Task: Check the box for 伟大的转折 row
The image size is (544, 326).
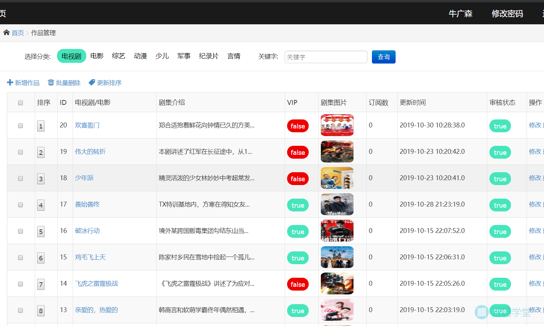Action: [x=21, y=152]
